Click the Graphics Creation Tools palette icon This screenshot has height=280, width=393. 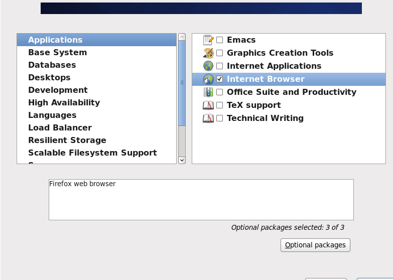click(x=208, y=53)
